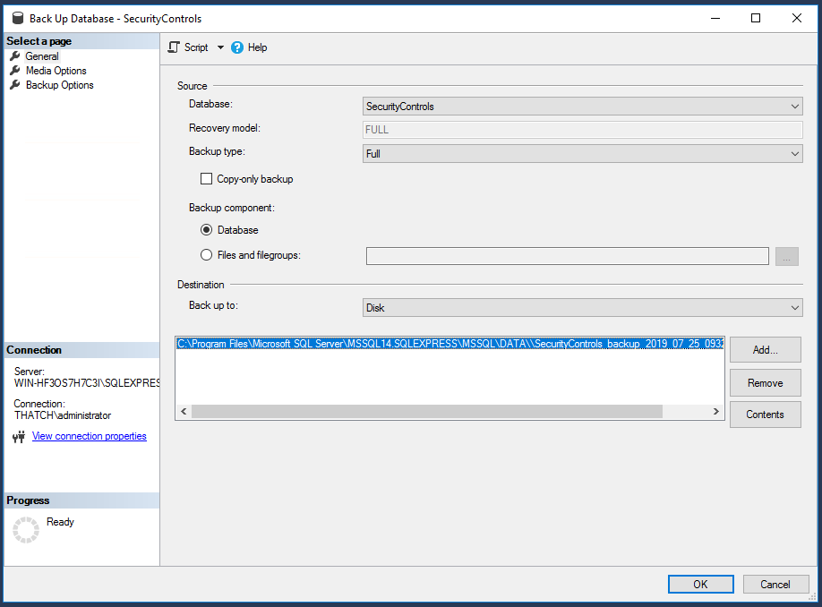
Task: Enable the Copy-only backup checkbox
Action: [x=206, y=178]
